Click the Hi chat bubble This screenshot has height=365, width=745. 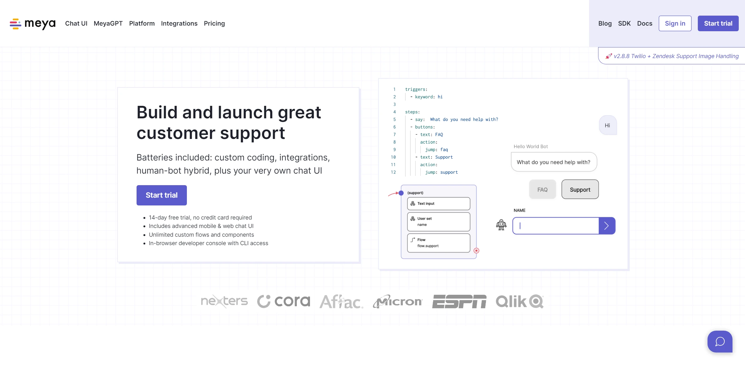tap(608, 125)
